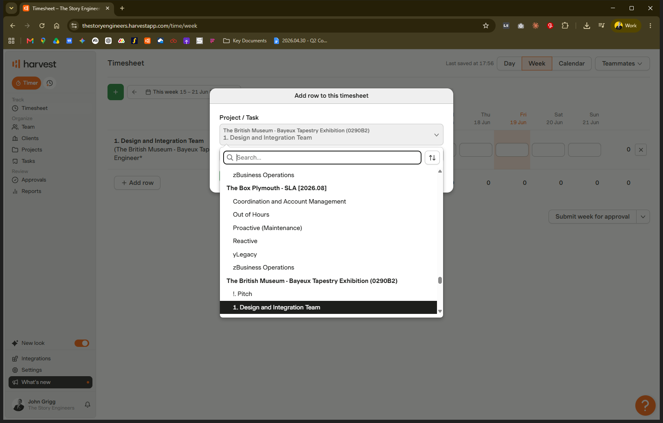Open Timesheet in the sidebar
The image size is (663, 423).
pyautogui.click(x=34, y=108)
